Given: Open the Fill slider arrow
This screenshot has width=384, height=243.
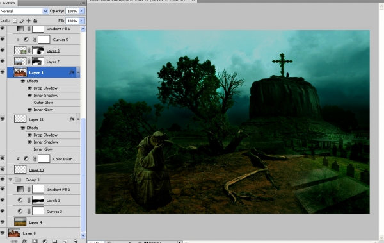Looking at the screenshot, I should click(x=82, y=21).
